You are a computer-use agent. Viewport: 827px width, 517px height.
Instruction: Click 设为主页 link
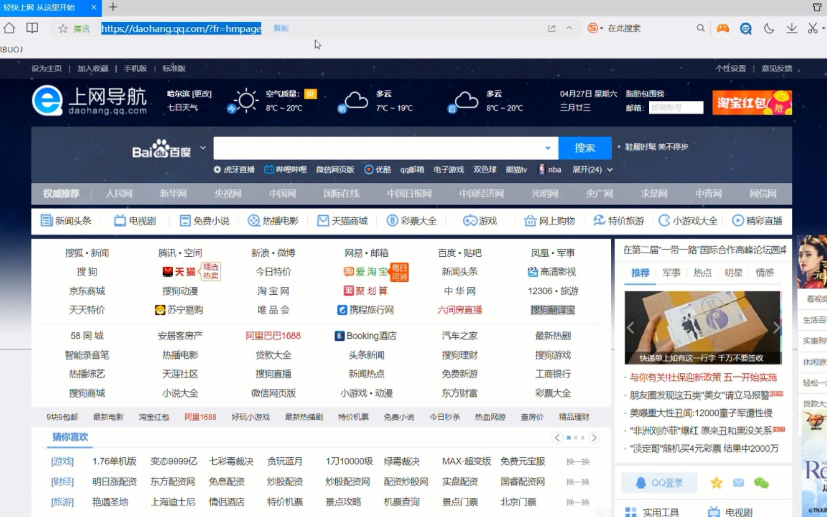point(47,68)
